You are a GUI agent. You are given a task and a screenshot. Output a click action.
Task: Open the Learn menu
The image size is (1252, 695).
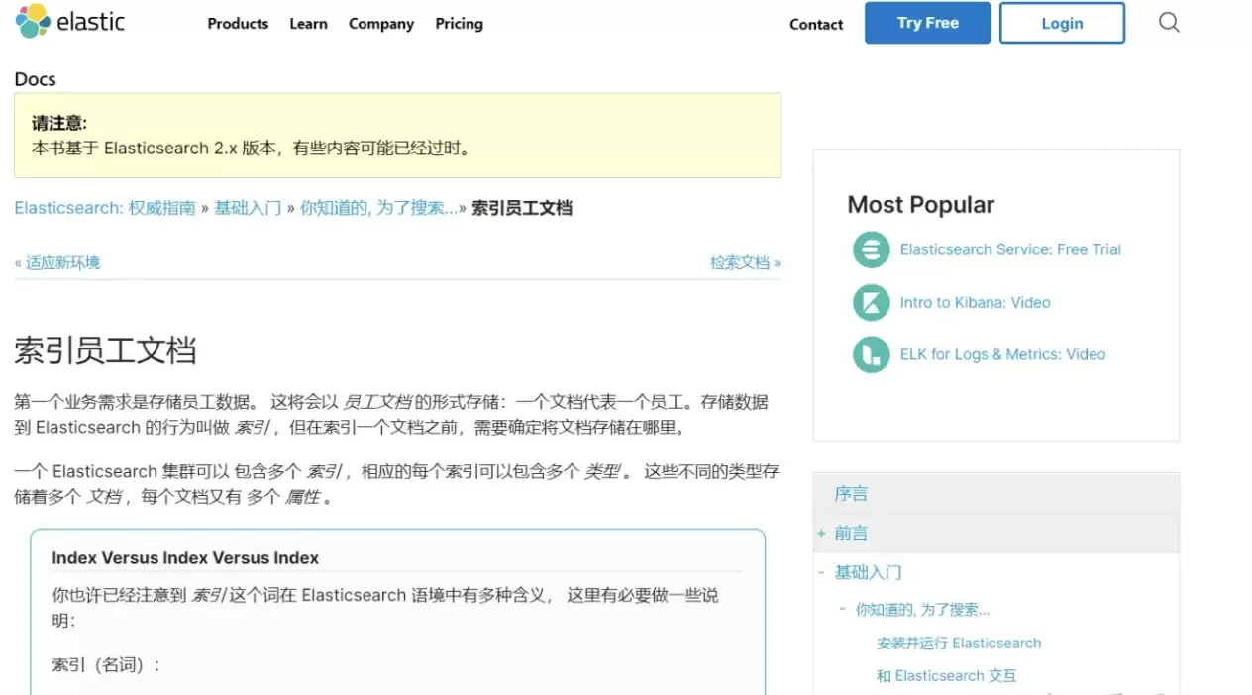click(x=308, y=24)
